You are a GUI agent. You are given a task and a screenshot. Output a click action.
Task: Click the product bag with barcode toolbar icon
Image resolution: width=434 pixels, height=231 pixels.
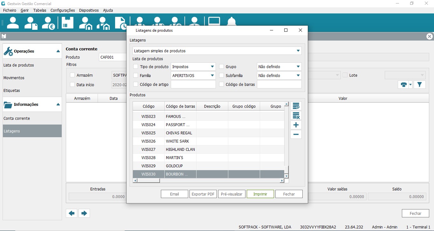67,23
